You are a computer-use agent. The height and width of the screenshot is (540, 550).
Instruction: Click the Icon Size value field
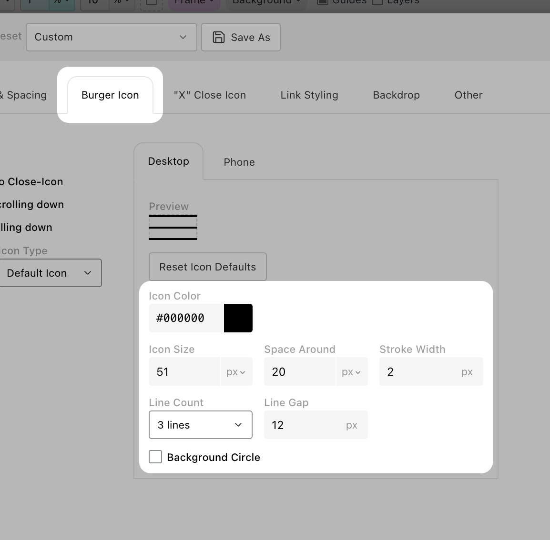pos(184,371)
